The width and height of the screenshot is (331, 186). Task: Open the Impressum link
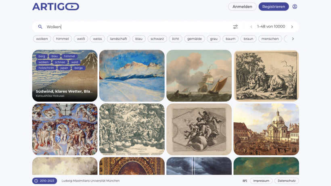pos(261,181)
